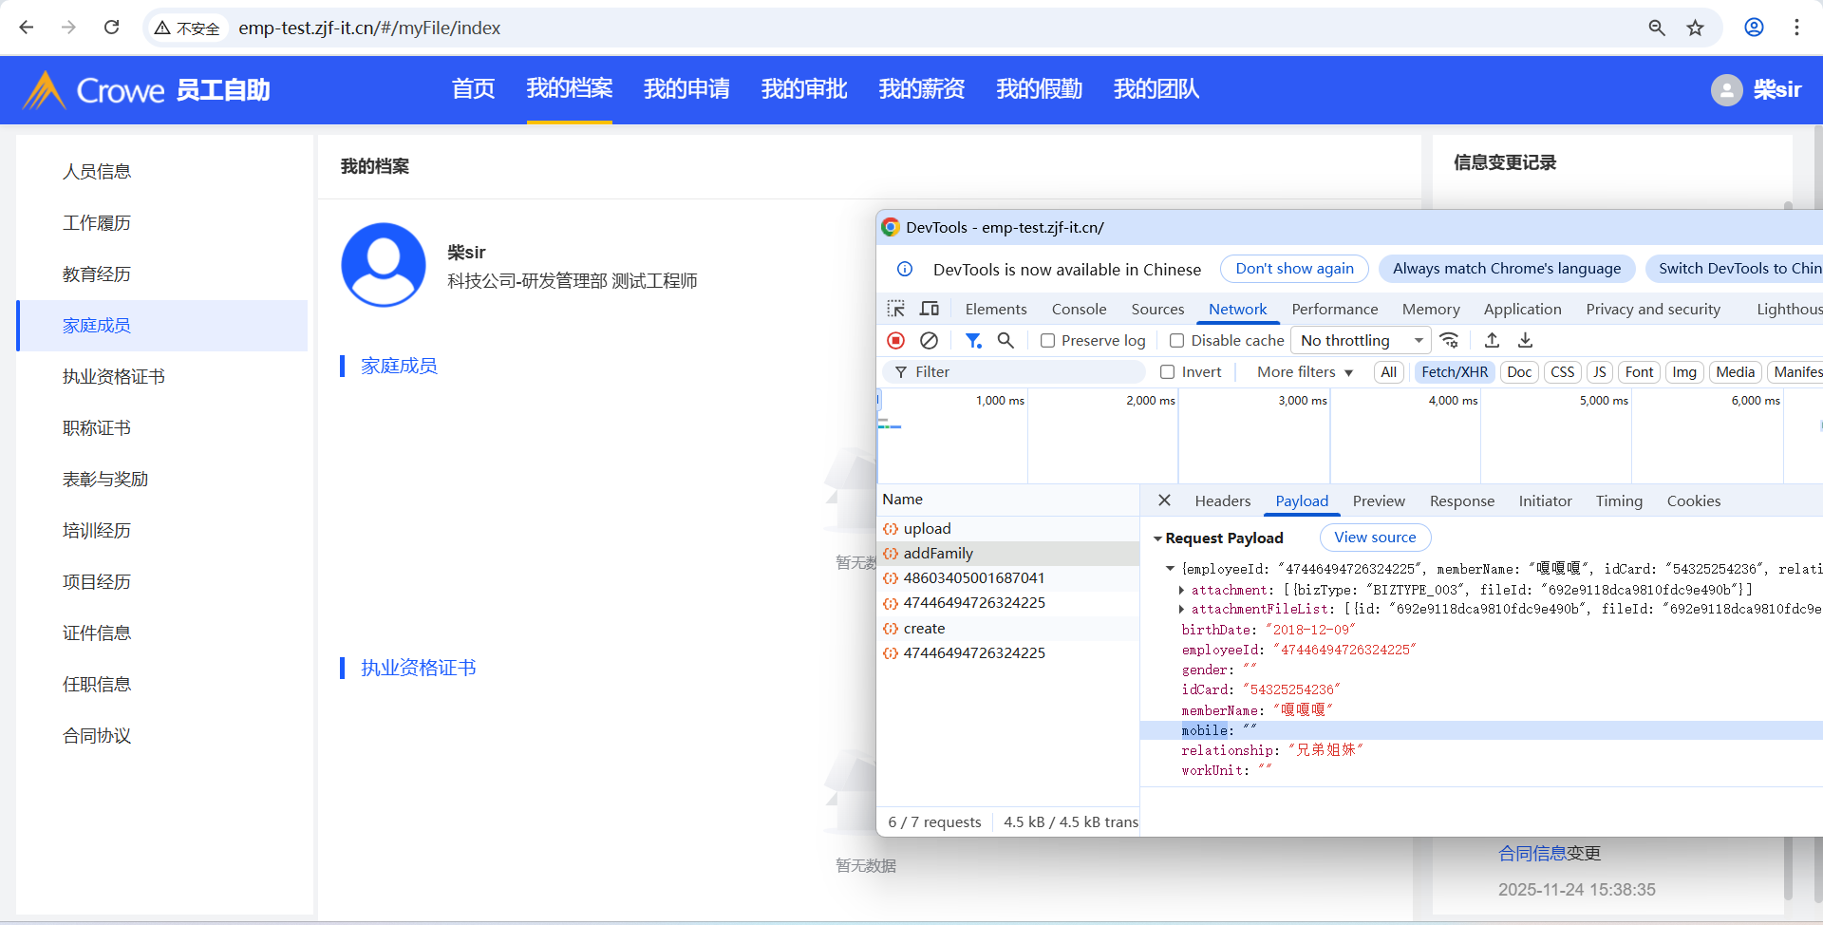Image resolution: width=1823 pixels, height=925 pixels.
Task: Enable the Preserve log checkbox
Action: [x=1048, y=341]
